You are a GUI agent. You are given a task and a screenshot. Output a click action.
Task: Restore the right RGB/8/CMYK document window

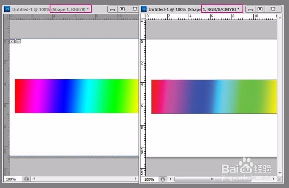[x=260, y=9]
